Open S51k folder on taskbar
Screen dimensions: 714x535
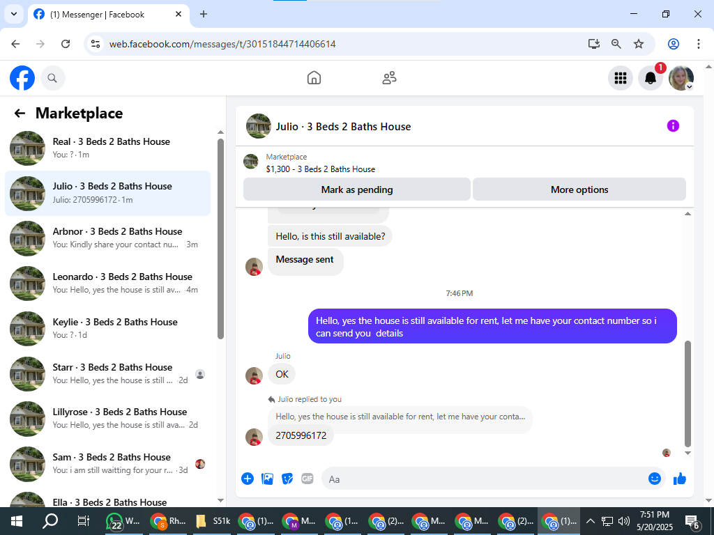click(x=213, y=521)
